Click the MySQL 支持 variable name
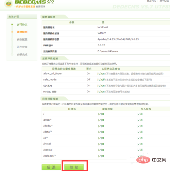Screen dimensions: 170x171 click(x=50, y=92)
